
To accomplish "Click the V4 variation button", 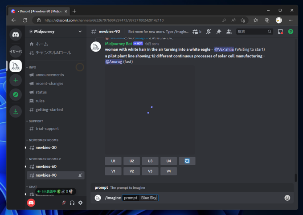I will (168, 171).
